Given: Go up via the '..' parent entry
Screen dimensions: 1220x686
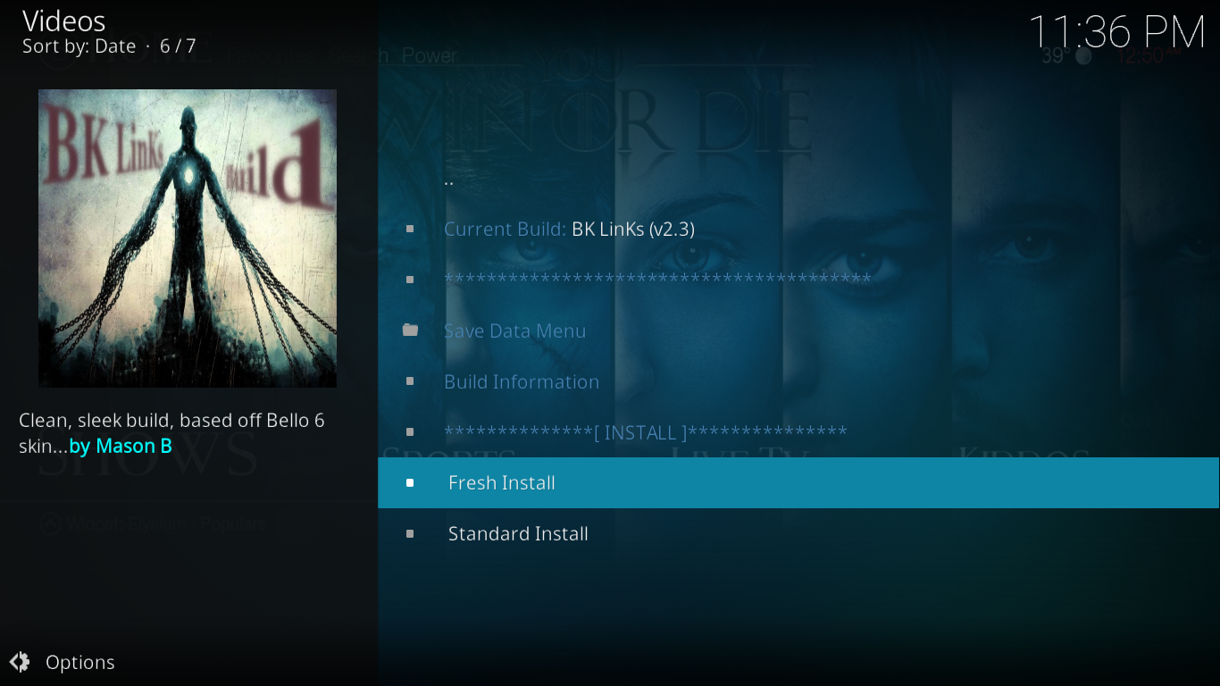Looking at the screenshot, I should point(798,178).
